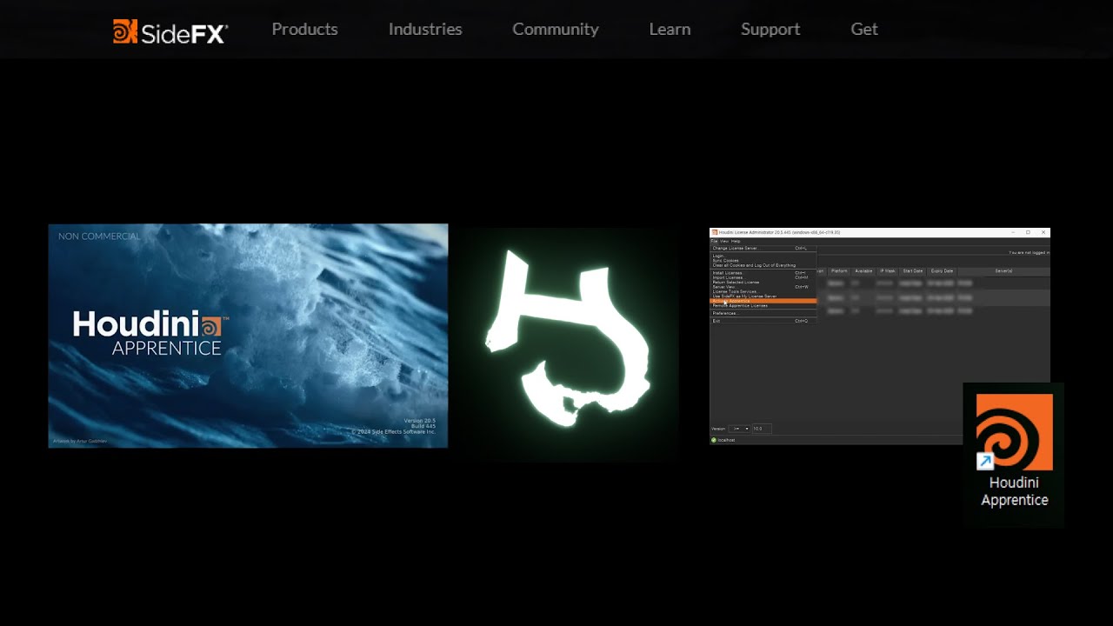
Task: Maximize the License Administrator window
Action: (x=1028, y=232)
